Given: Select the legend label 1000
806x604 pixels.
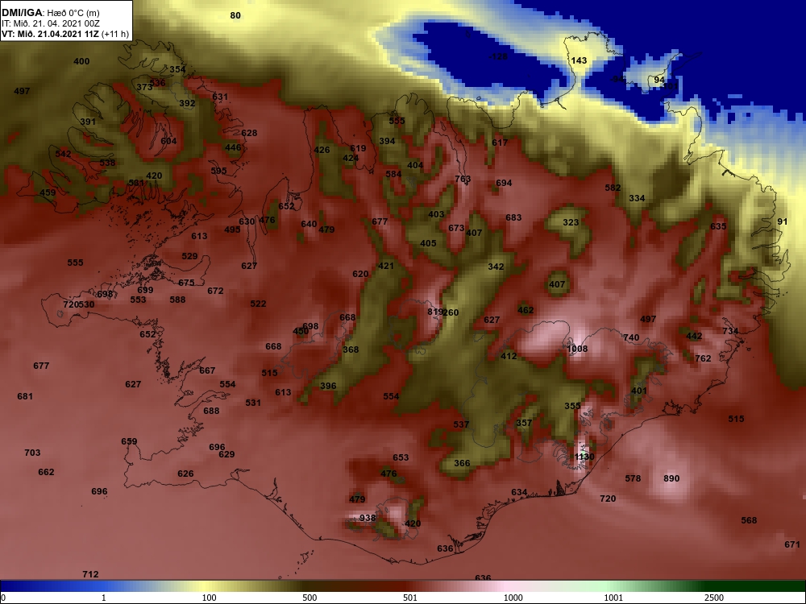Looking at the screenshot, I should 513,598.
